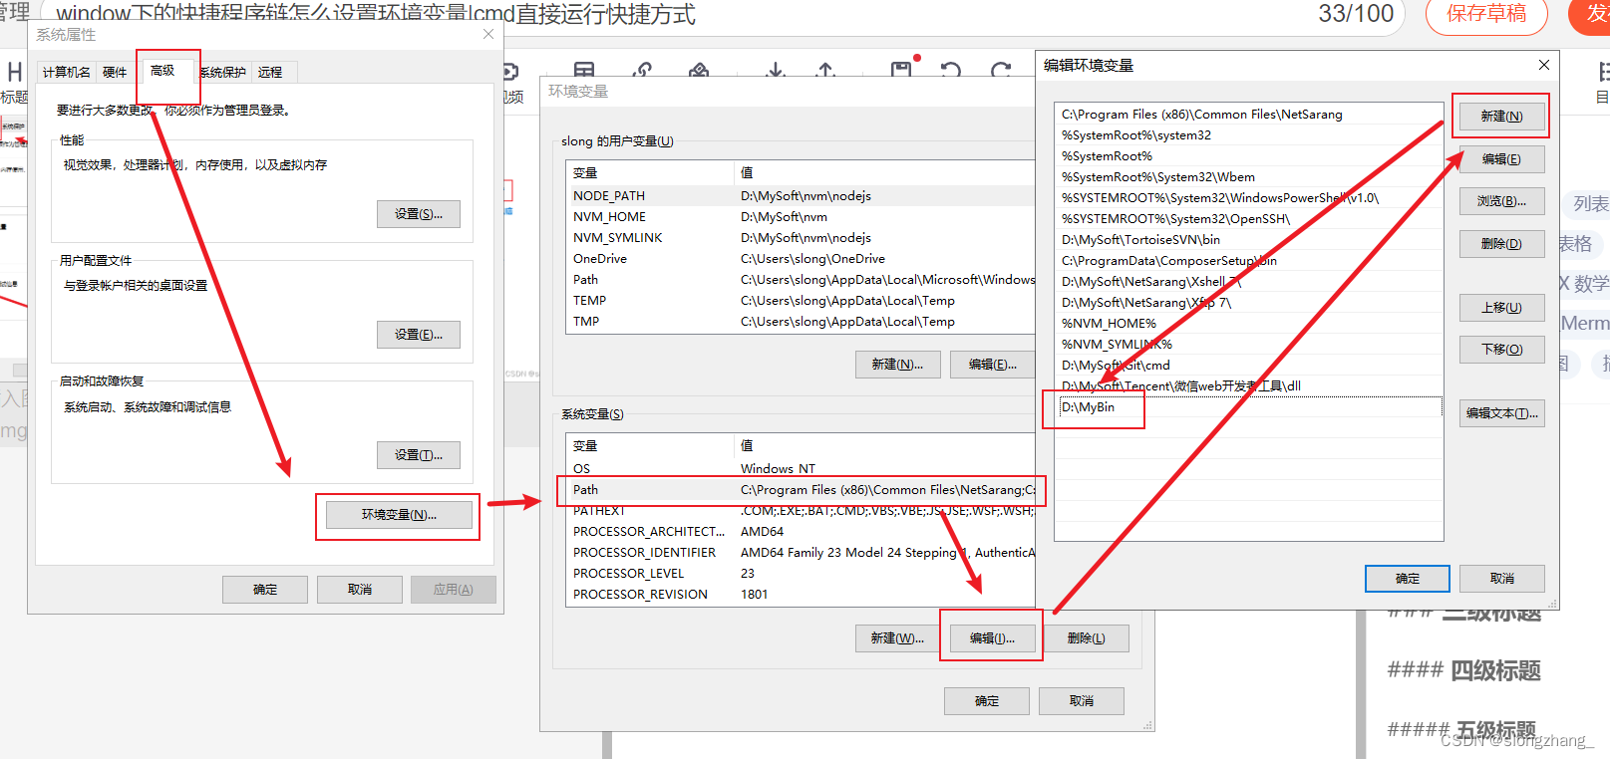Click 值 column header in user variables

click(x=885, y=173)
